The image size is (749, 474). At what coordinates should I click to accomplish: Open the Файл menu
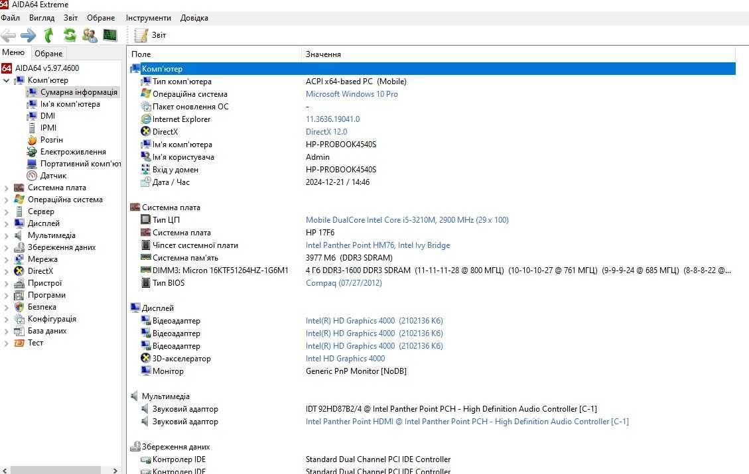11,18
